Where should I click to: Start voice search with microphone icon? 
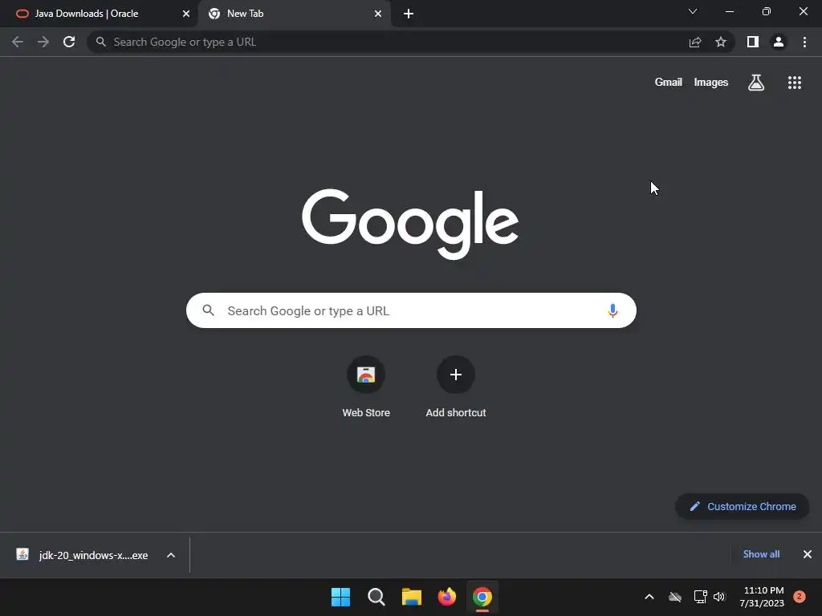pos(612,310)
